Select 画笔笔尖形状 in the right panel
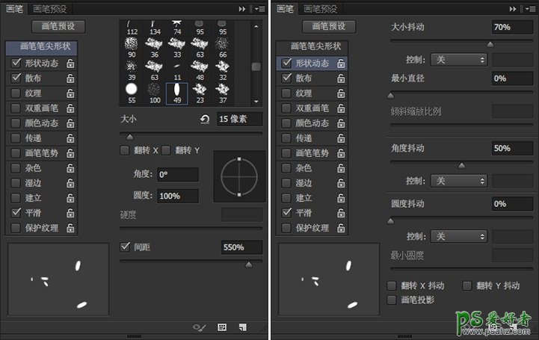Viewport: 539px width, 340px height. pyautogui.click(x=309, y=46)
